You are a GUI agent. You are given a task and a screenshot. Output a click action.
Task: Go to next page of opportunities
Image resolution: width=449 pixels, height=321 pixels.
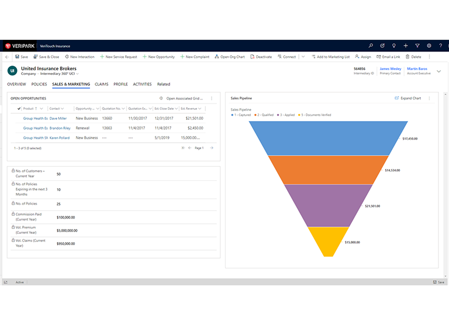pyautogui.click(x=212, y=148)
